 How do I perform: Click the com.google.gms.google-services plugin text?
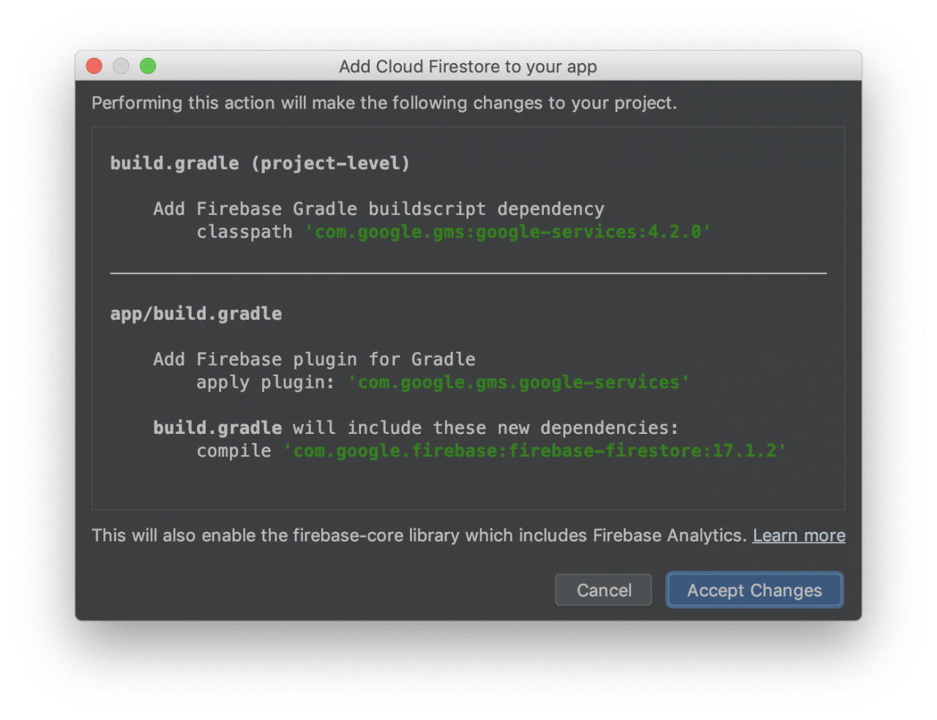[x=519, y=382]
